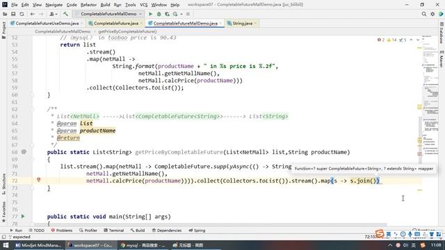Viewport: 445px width, 250px height.
Task: Open the Dependencies tool window
Action: [167, 231]
